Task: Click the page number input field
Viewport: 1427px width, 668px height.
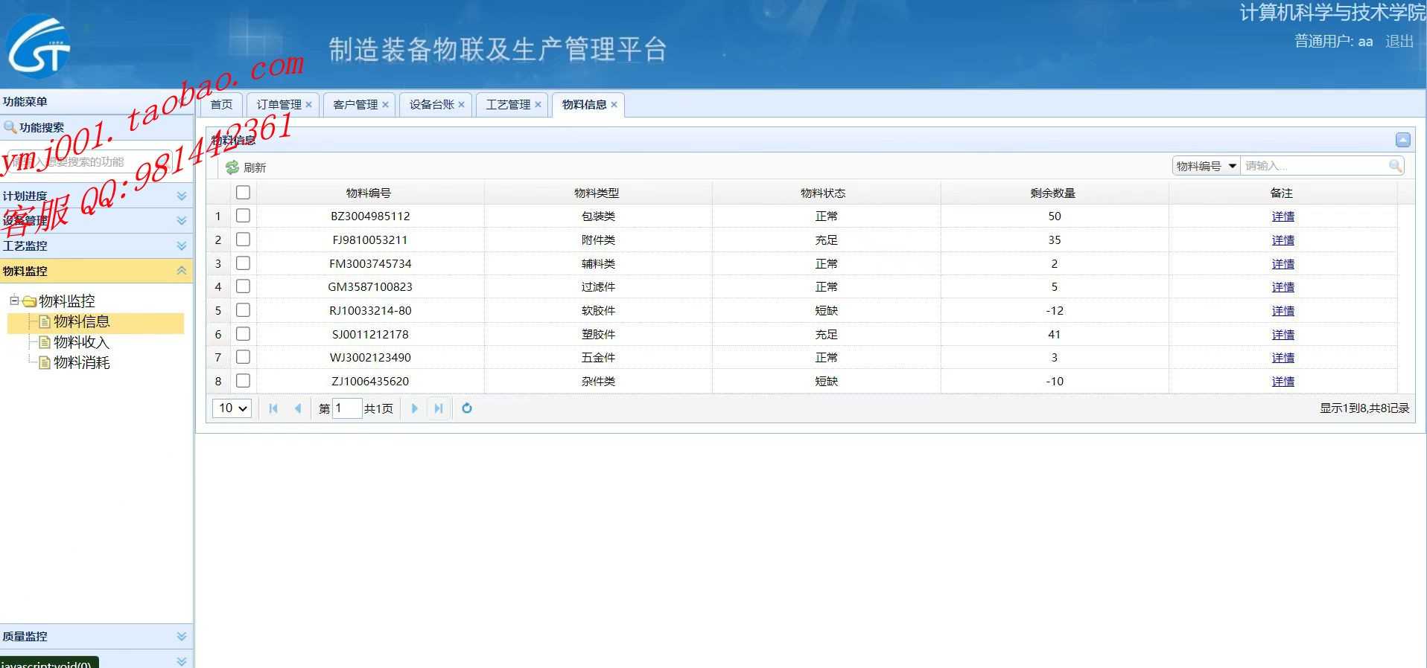Action: tap(346, 408)
